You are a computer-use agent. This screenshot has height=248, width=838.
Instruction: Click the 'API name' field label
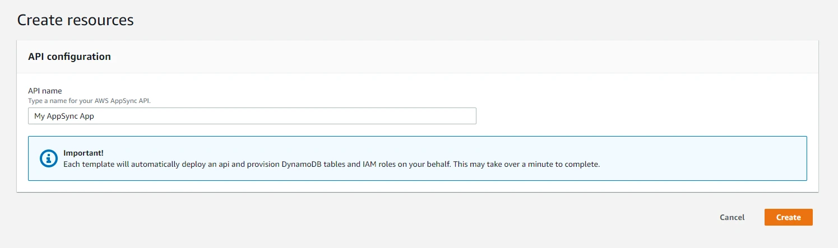click(x=45, y=91)
